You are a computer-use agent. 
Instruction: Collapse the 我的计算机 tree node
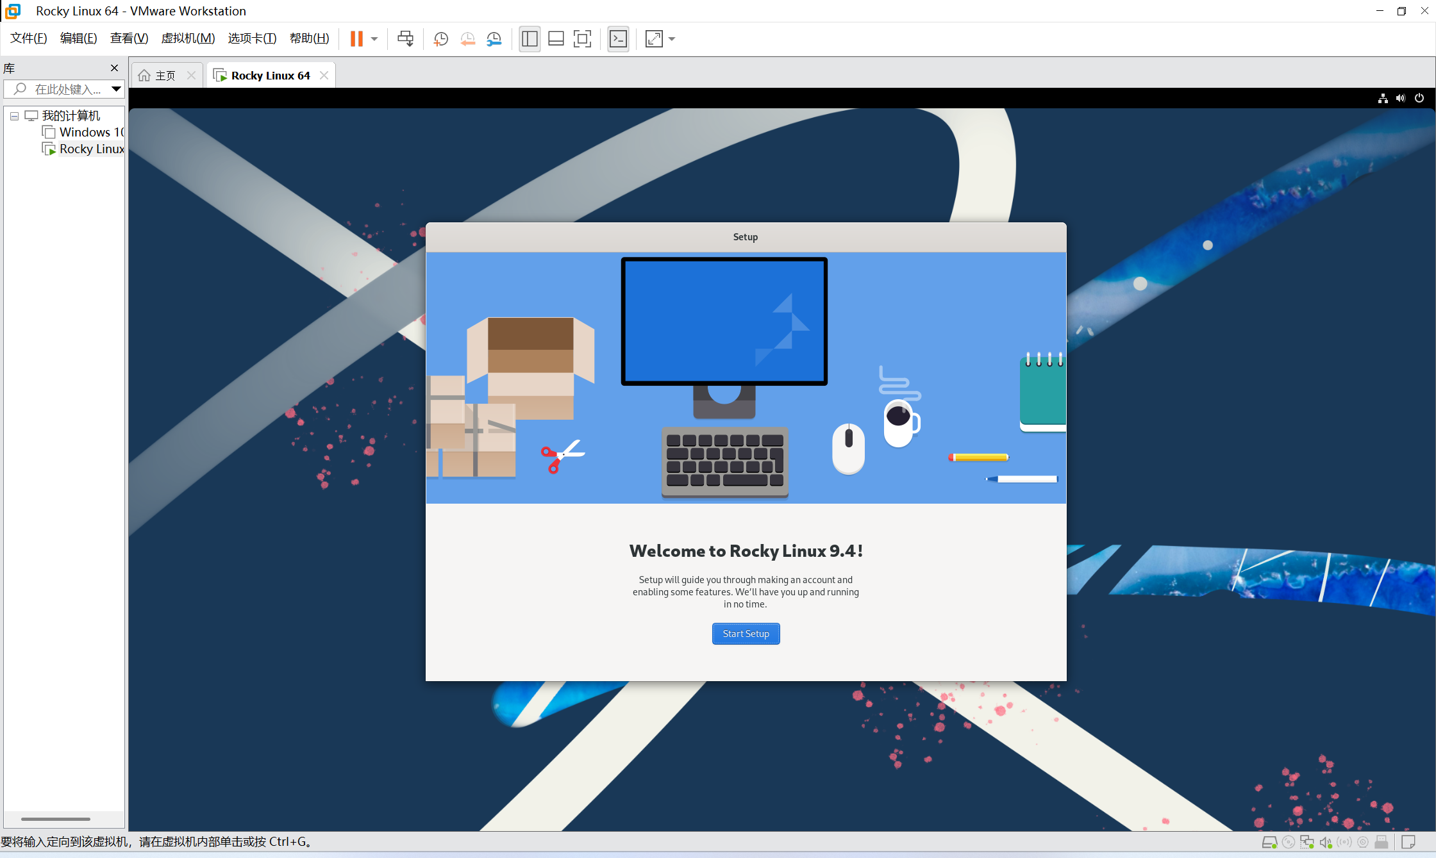pyautogui.click(x=14, y=116)
